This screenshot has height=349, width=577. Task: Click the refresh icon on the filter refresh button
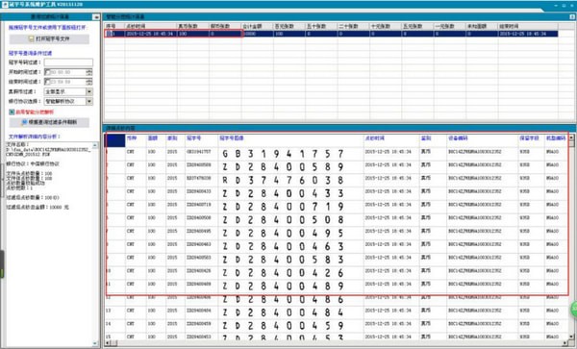[x=25, y=122]
